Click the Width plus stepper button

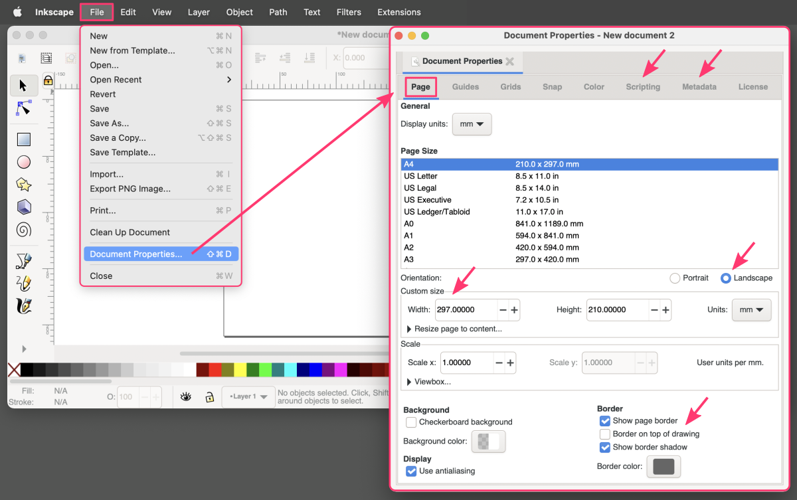coord(514,310)
